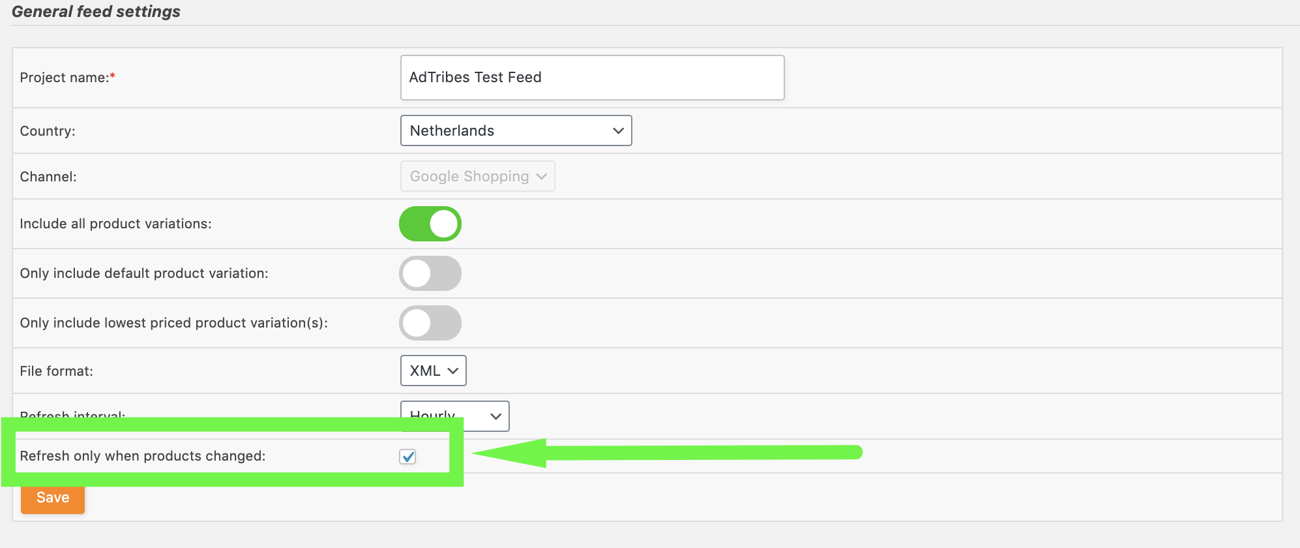Open the Country dropdown
Screen dimensions: 1300x548
[516, 130]
